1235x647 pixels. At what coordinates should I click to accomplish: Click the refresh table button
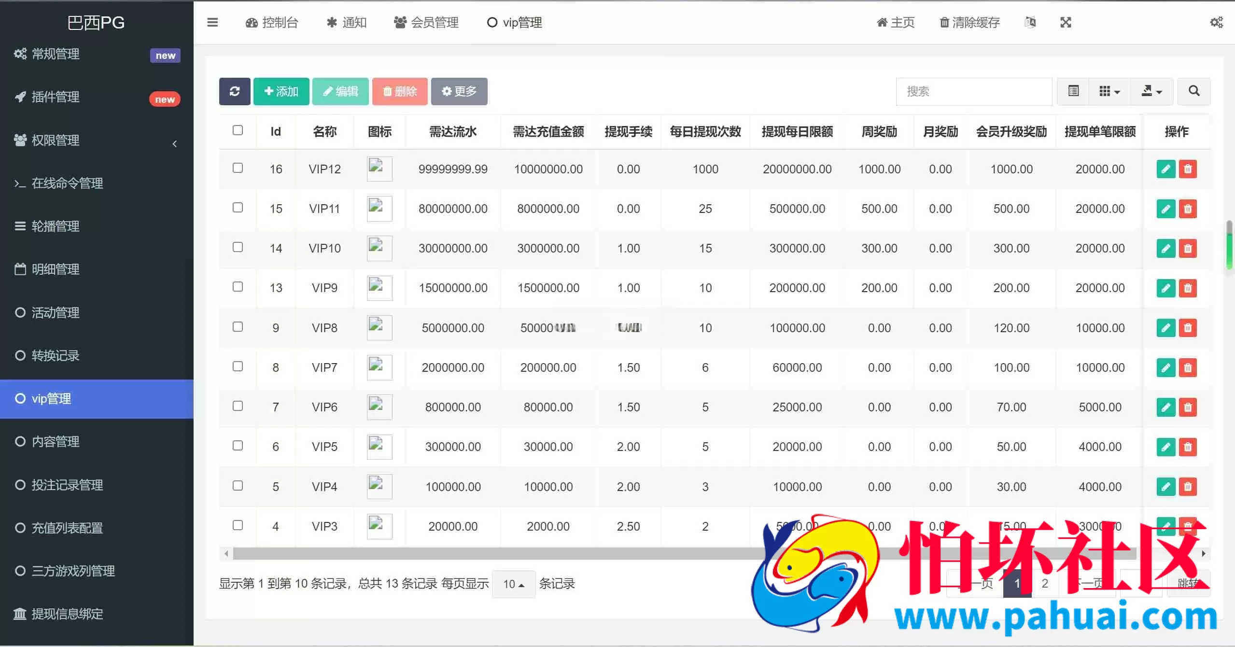pyautogui.click(x=235, y=91)
